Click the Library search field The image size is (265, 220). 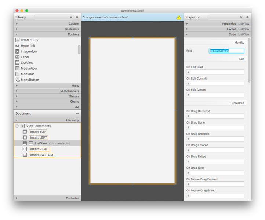tap(53, 17)
